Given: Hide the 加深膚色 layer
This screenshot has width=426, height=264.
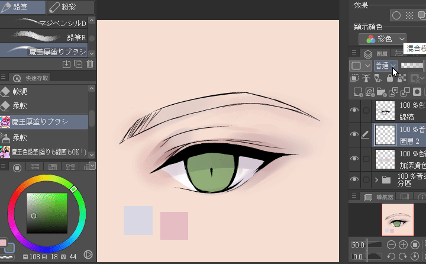Looking at the screenshot, I should [x=354, y=159].
